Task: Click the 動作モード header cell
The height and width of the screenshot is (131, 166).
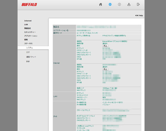Action: click(64, 33)
